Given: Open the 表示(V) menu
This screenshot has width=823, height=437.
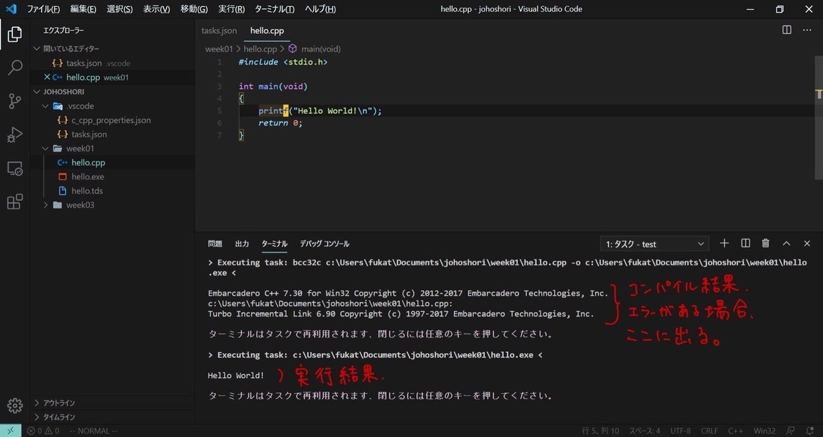Looking at the screenshot, I should click(156, 10).
